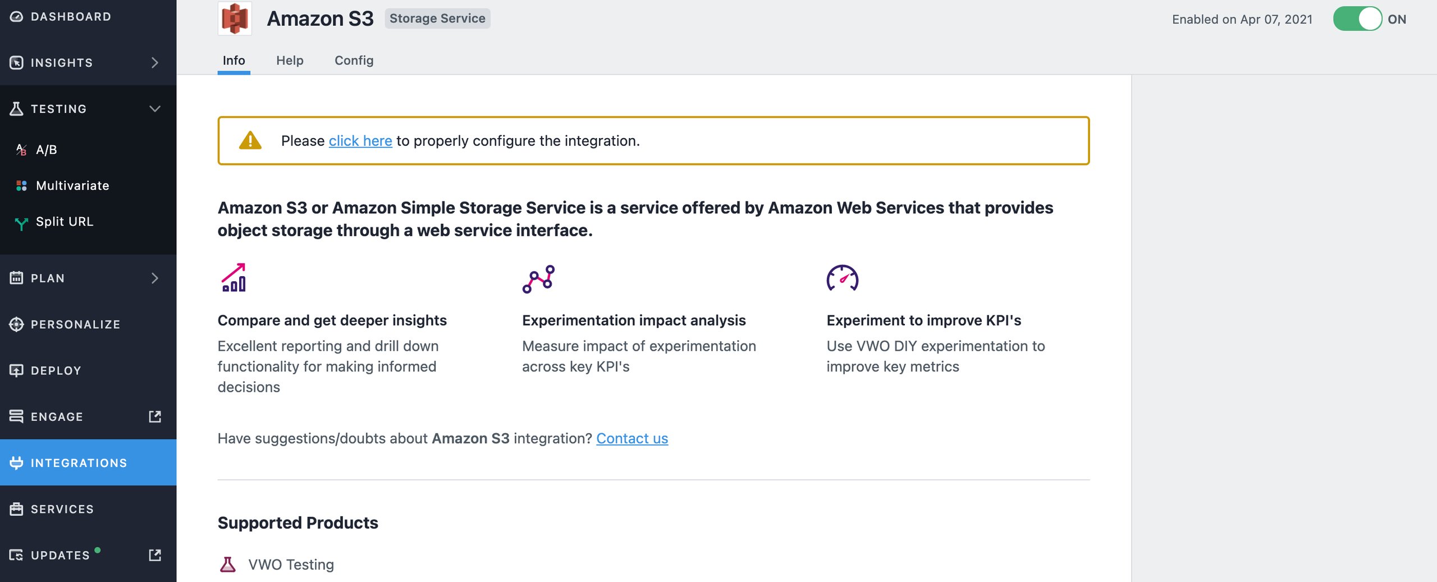Select Integrations in the sidebar
Screen dimensions: 1437x582
tap(88, 462)
